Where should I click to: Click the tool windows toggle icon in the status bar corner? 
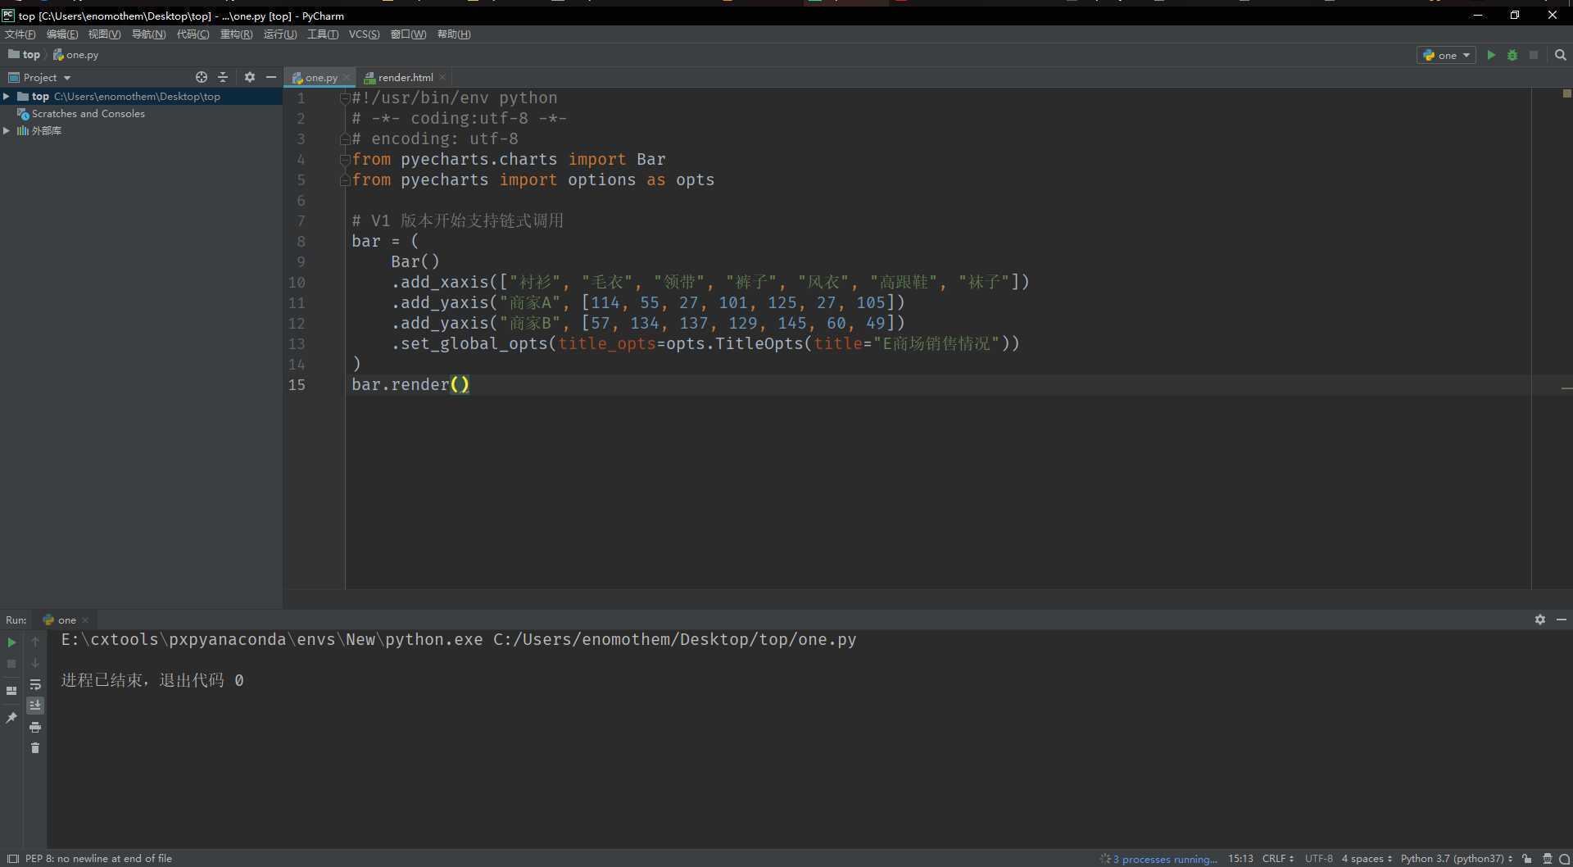[x=12, y=859]
